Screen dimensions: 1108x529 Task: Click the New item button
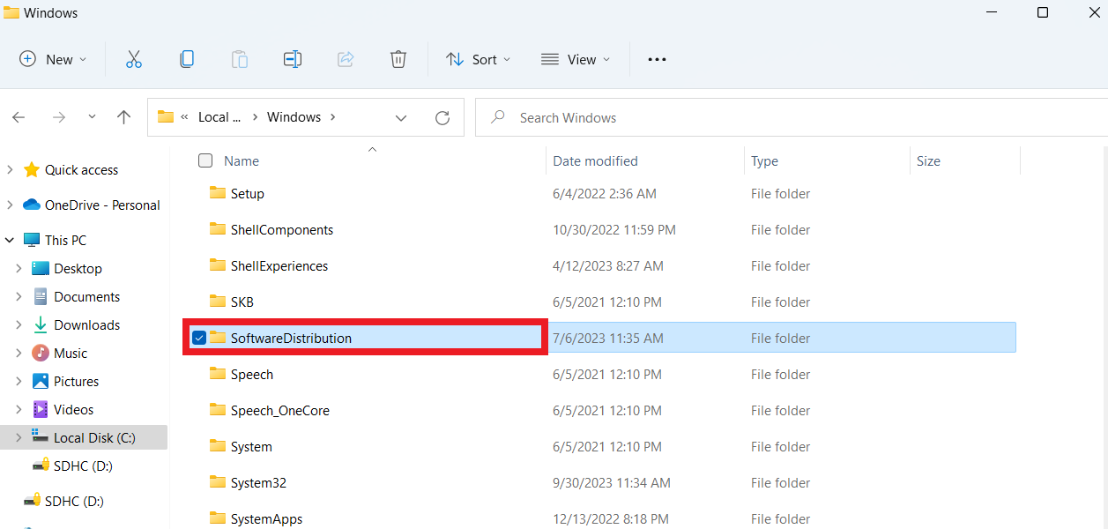(x=53, y=59)
